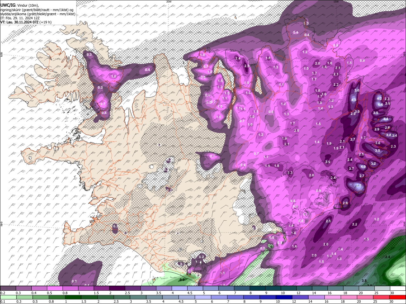The height and width of the screenshot is (304, 406).
Task: Select the dull purple 0.2 snow legend swatch
Action: click(8, 288)
